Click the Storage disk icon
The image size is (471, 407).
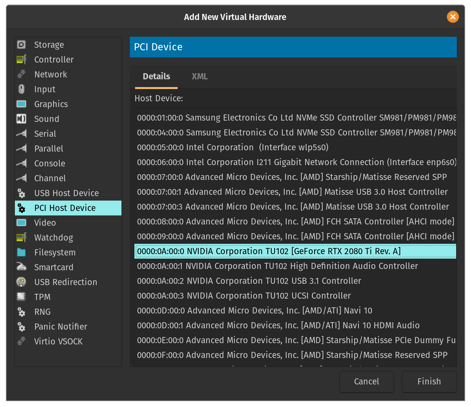tap(21, 45)
